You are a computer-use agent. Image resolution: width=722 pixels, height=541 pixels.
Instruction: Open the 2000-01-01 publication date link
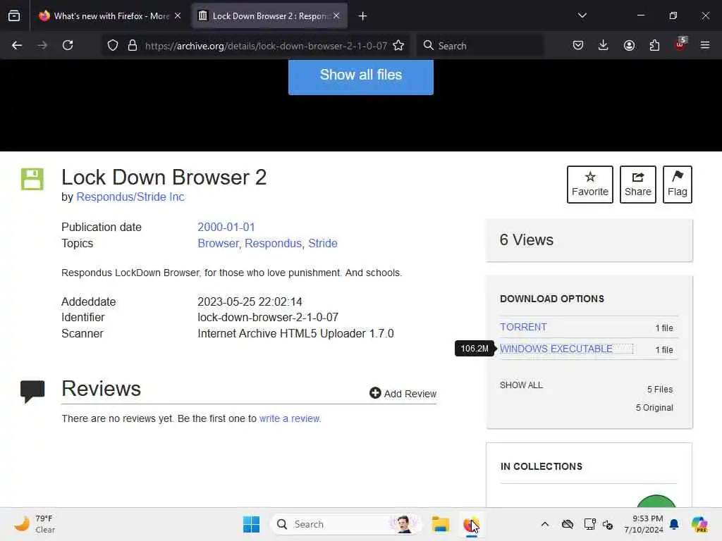226,228
